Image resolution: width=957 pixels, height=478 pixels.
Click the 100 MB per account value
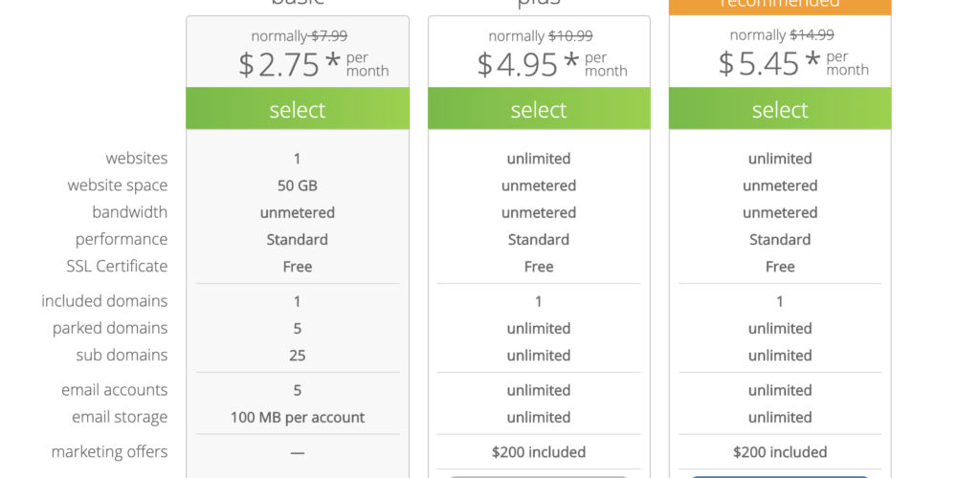(298, 418)
